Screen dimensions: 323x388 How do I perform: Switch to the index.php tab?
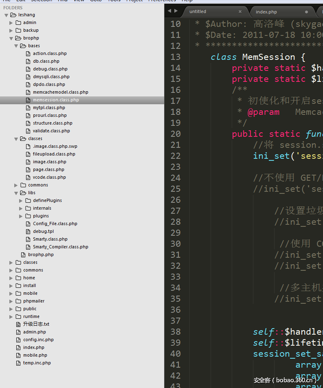pyautogui.click(x=266, y=12)
